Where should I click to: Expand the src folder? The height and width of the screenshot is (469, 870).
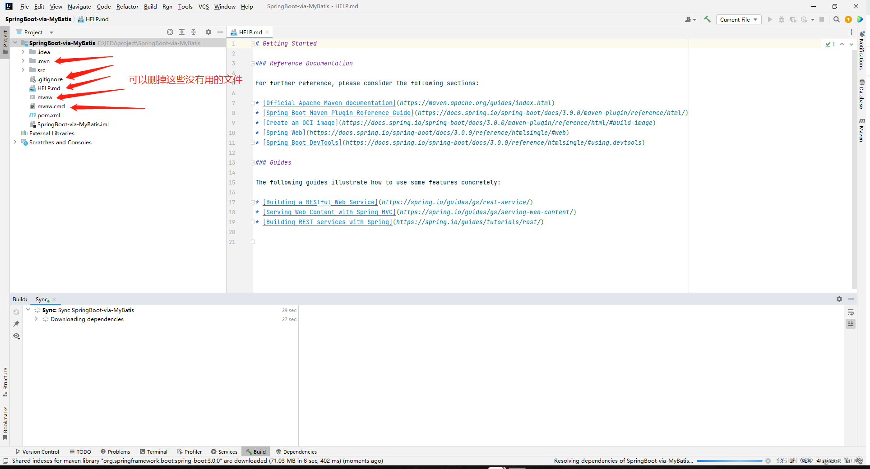(23, 70)
